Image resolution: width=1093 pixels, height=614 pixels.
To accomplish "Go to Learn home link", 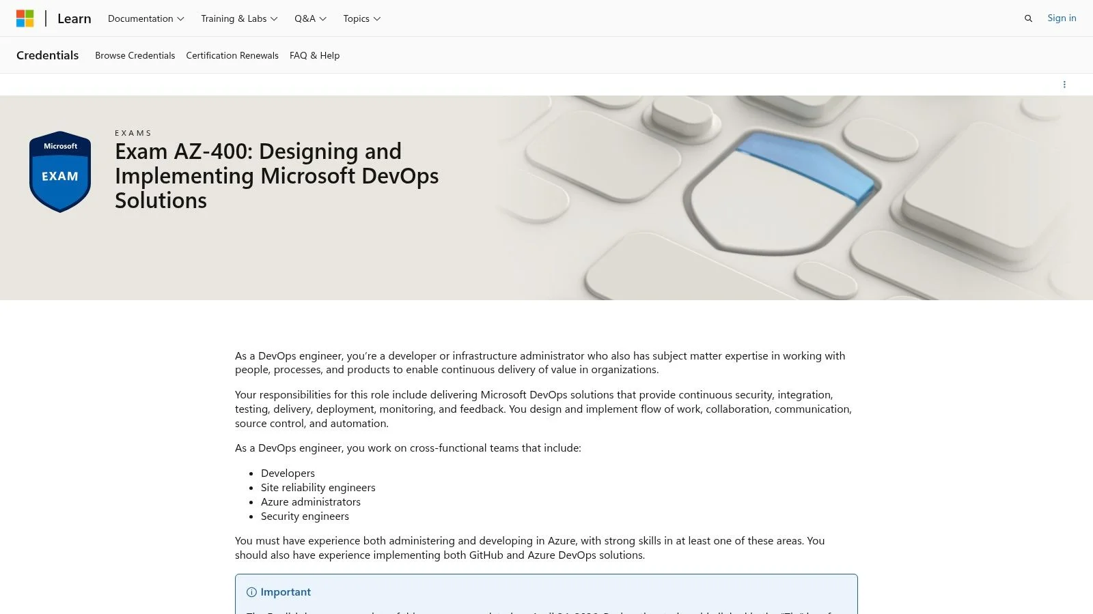I will [x=74, y=18].
